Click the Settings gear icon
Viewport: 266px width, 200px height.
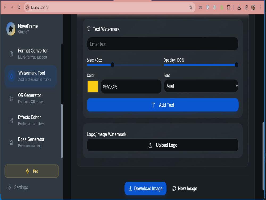[x=9, y=187]
